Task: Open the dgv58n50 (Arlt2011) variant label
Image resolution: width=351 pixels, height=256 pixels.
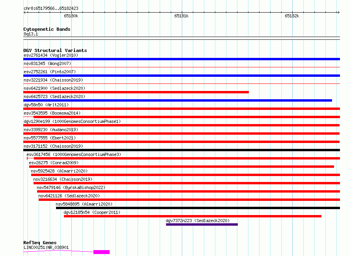Action: point(46,105)
